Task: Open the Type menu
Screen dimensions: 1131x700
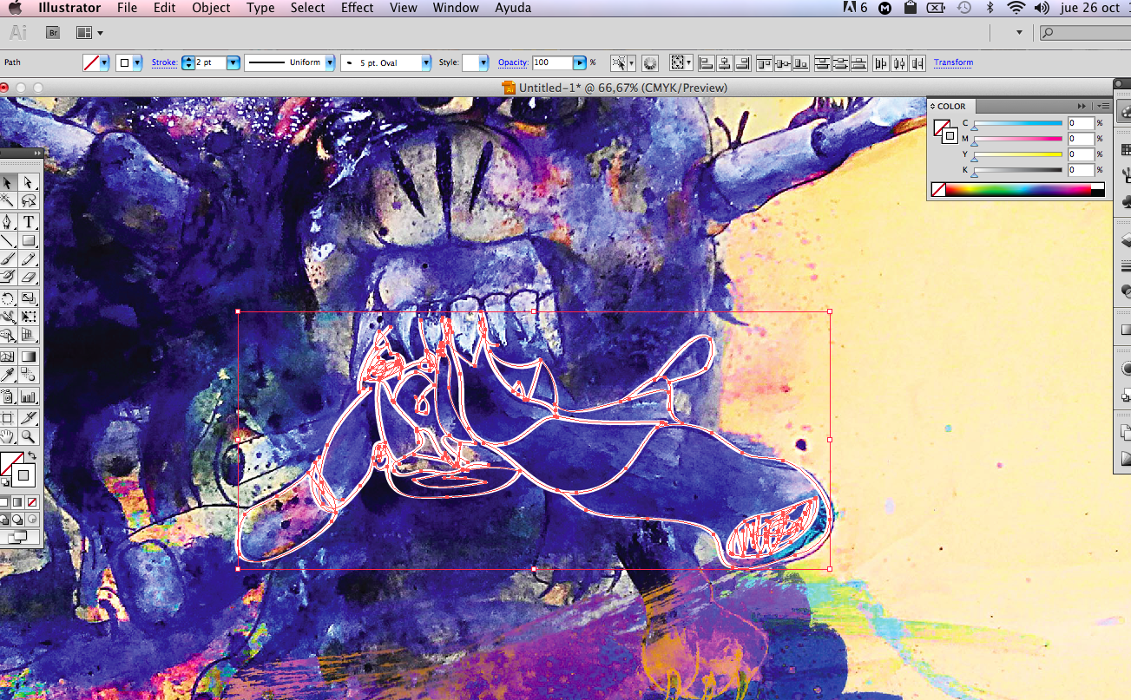Action: pyautogui.click(x=260, y=8)
